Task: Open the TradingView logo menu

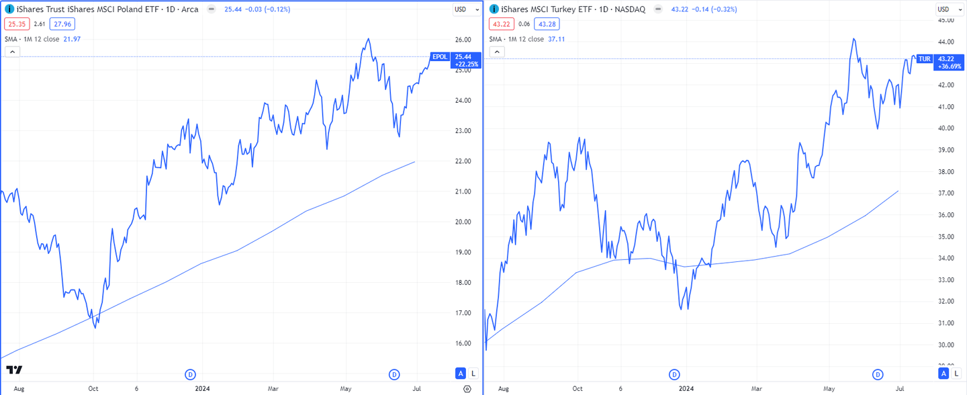Action: [x=15, y=369]
